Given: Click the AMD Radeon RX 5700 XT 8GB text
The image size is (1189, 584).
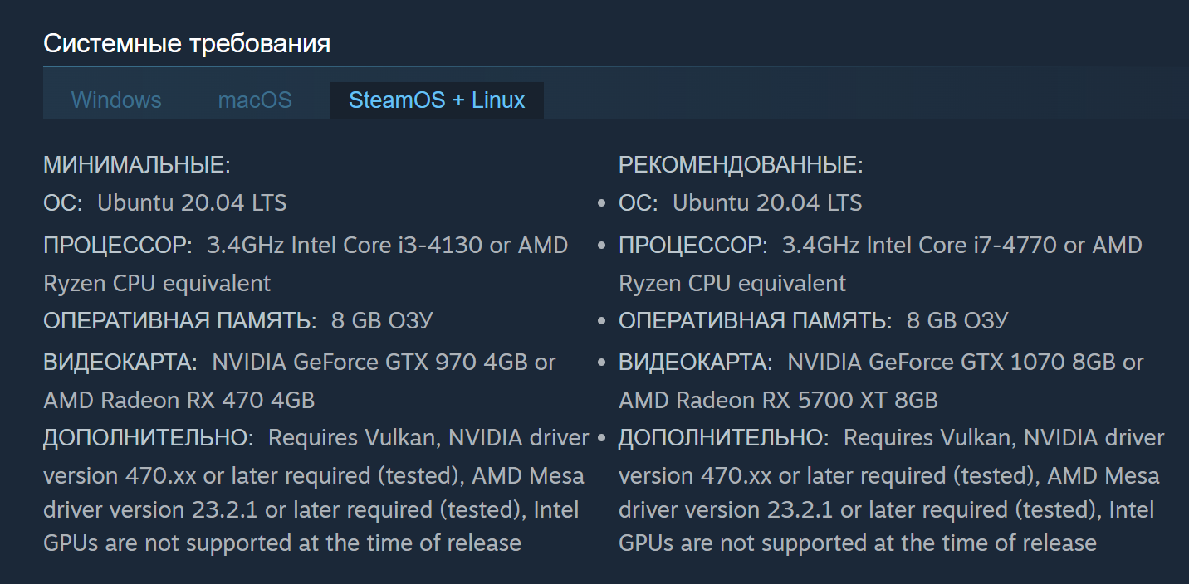Looking at the screenshot, I should click(x=779, y=400).
